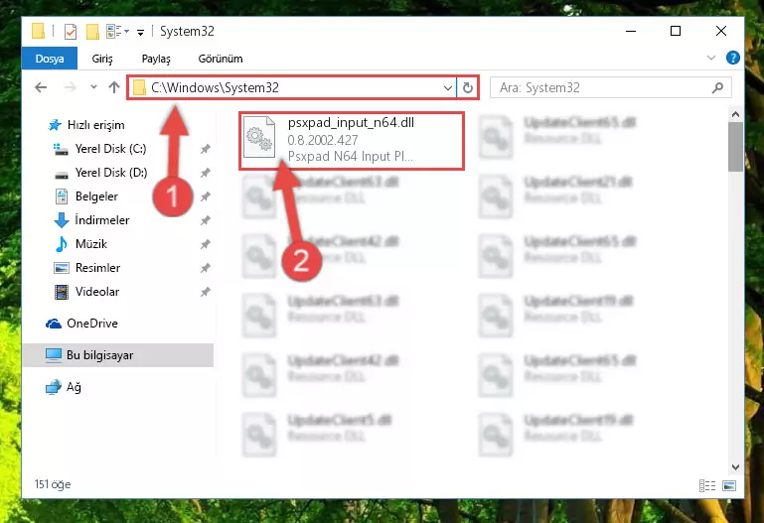This screenshot has width=764, height=523.
Task: Open the view options icon in title bar
Action: pos(117,32)
